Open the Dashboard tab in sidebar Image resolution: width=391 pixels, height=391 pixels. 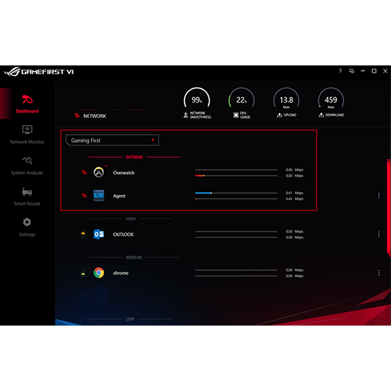(x=27, y=104)
